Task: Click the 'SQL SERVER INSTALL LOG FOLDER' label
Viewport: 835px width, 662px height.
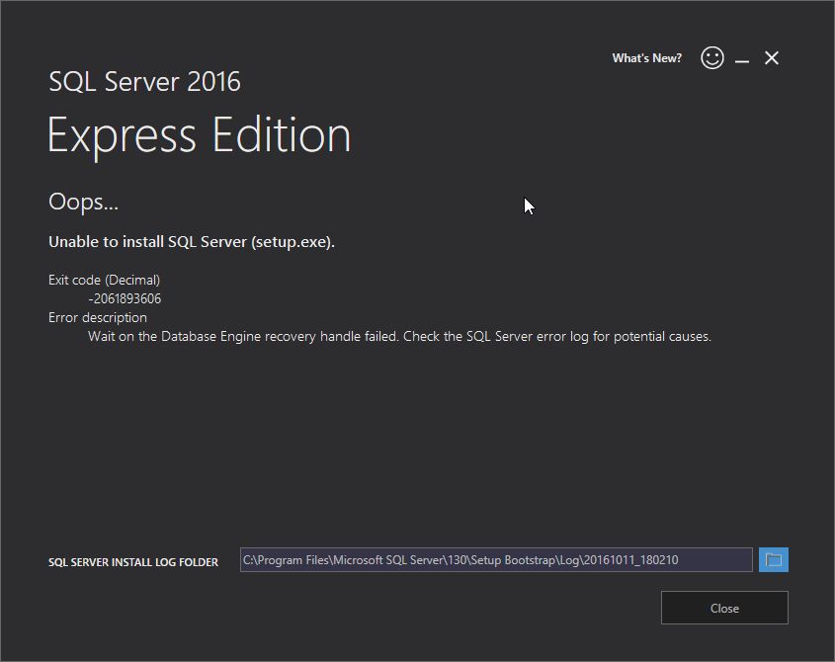Action: (133, 562)
